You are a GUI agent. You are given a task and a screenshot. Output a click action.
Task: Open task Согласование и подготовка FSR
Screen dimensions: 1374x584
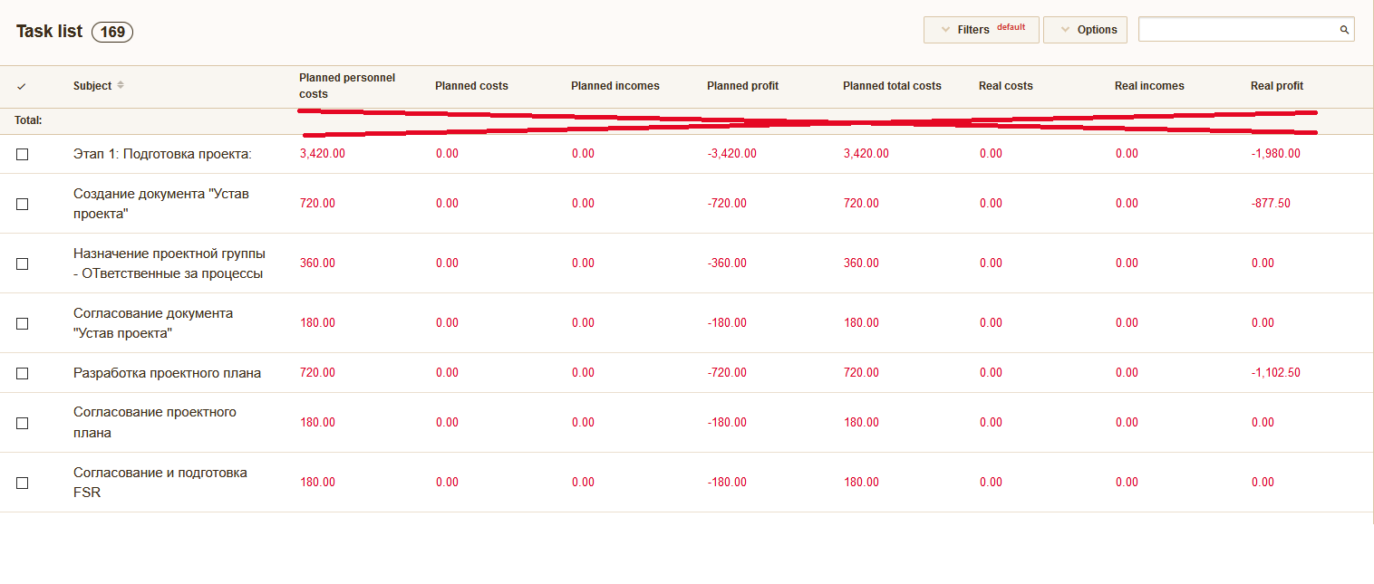click(160, 483)
